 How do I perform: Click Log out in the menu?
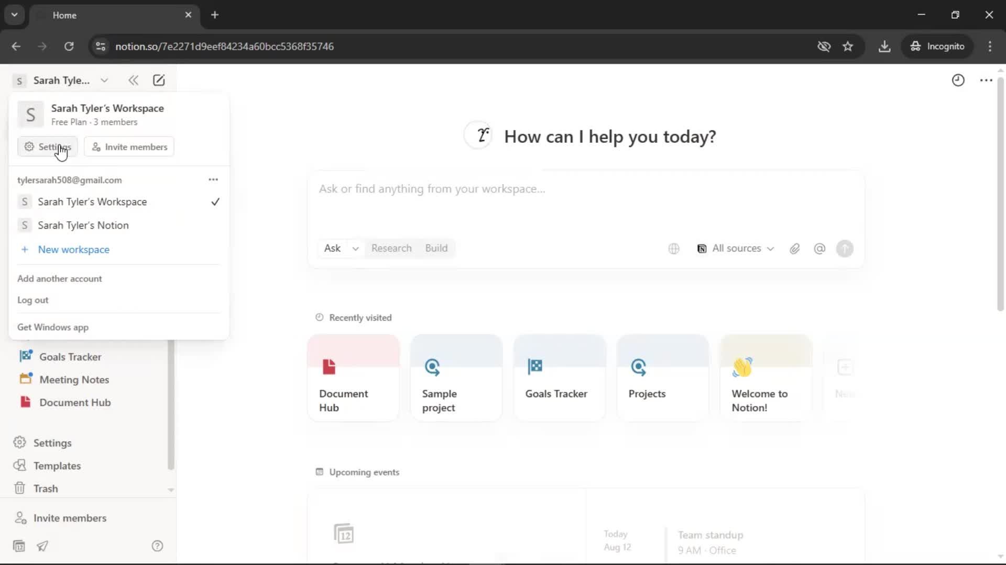tap(32, 300)
